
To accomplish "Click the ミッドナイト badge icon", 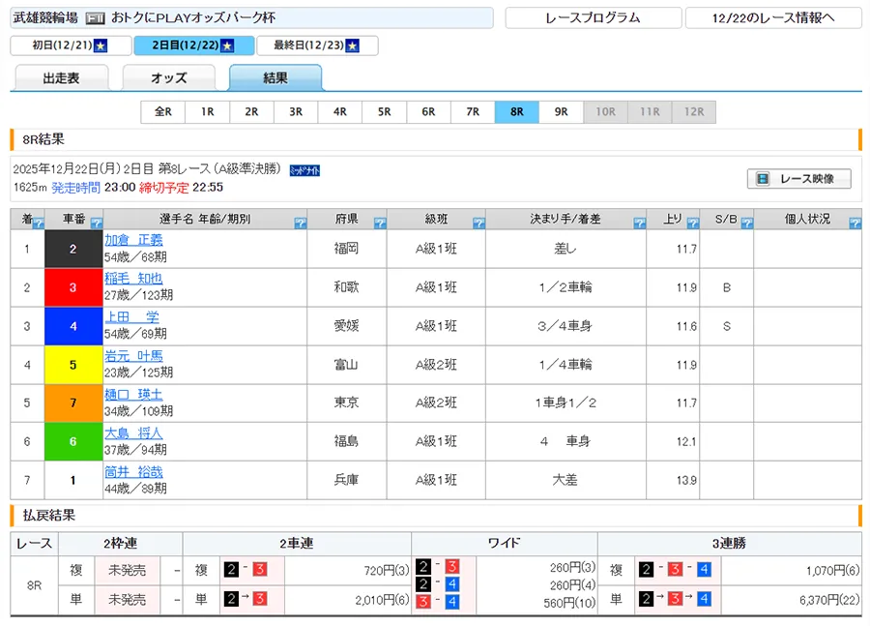I will 305,170.
